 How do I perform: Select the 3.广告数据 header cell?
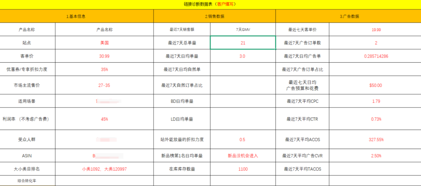[349, 16]
